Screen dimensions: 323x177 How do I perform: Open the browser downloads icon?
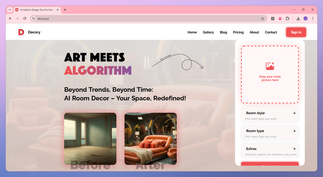(x=298, y=19)
